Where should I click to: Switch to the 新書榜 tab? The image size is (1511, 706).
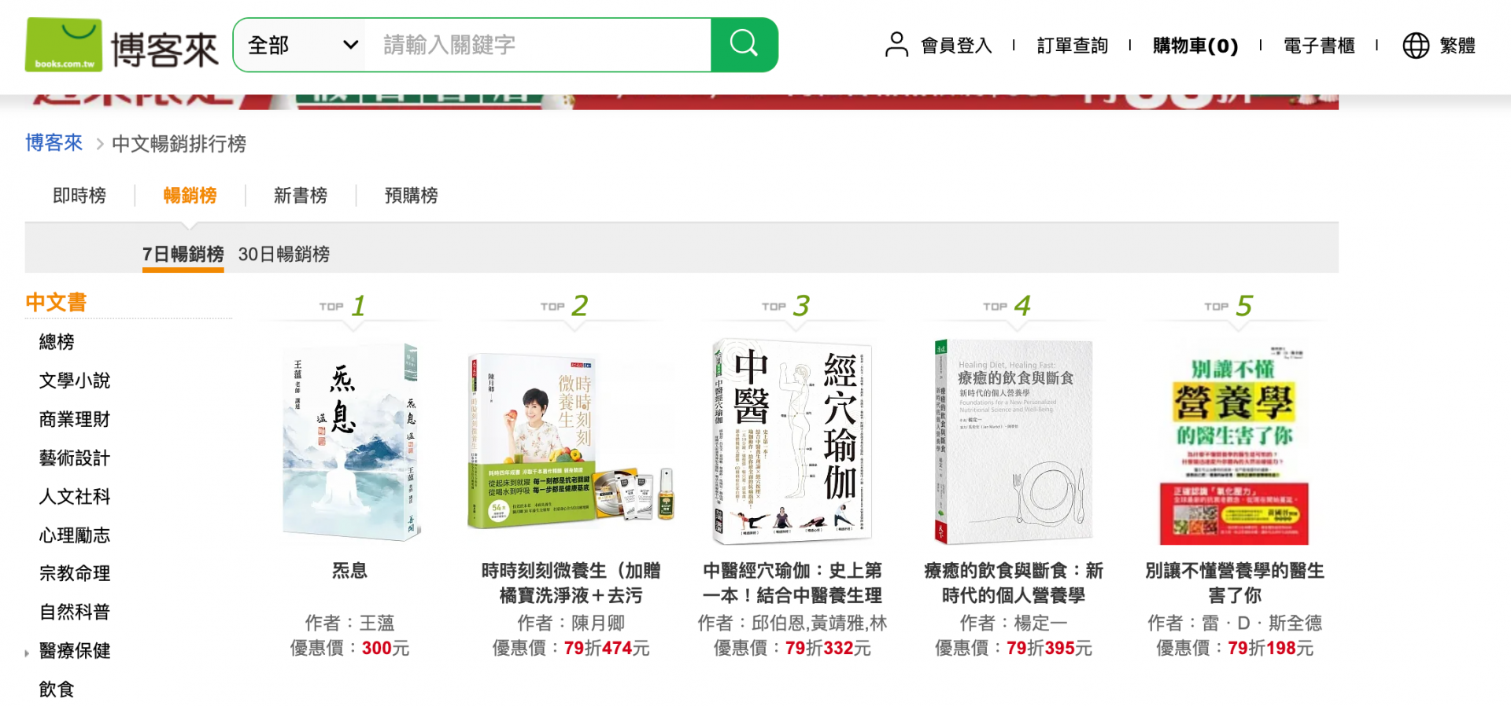click(x=301, y=195)
